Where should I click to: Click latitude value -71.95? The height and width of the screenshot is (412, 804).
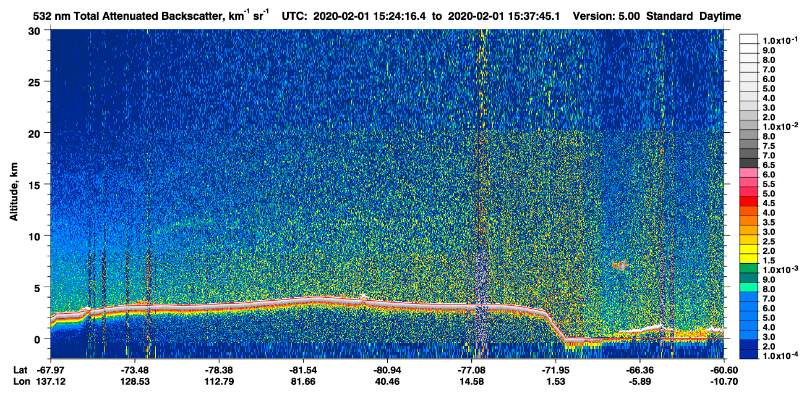(x=555, y=369)
